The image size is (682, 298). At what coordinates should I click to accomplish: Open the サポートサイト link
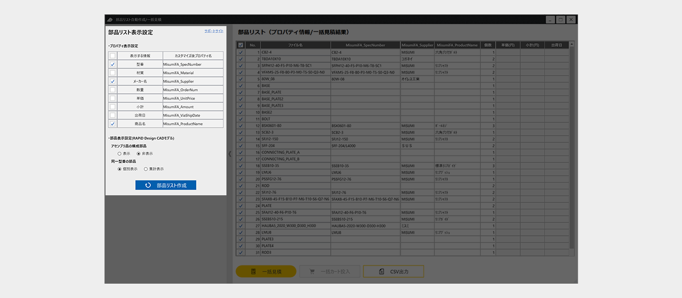pos(214,31)
